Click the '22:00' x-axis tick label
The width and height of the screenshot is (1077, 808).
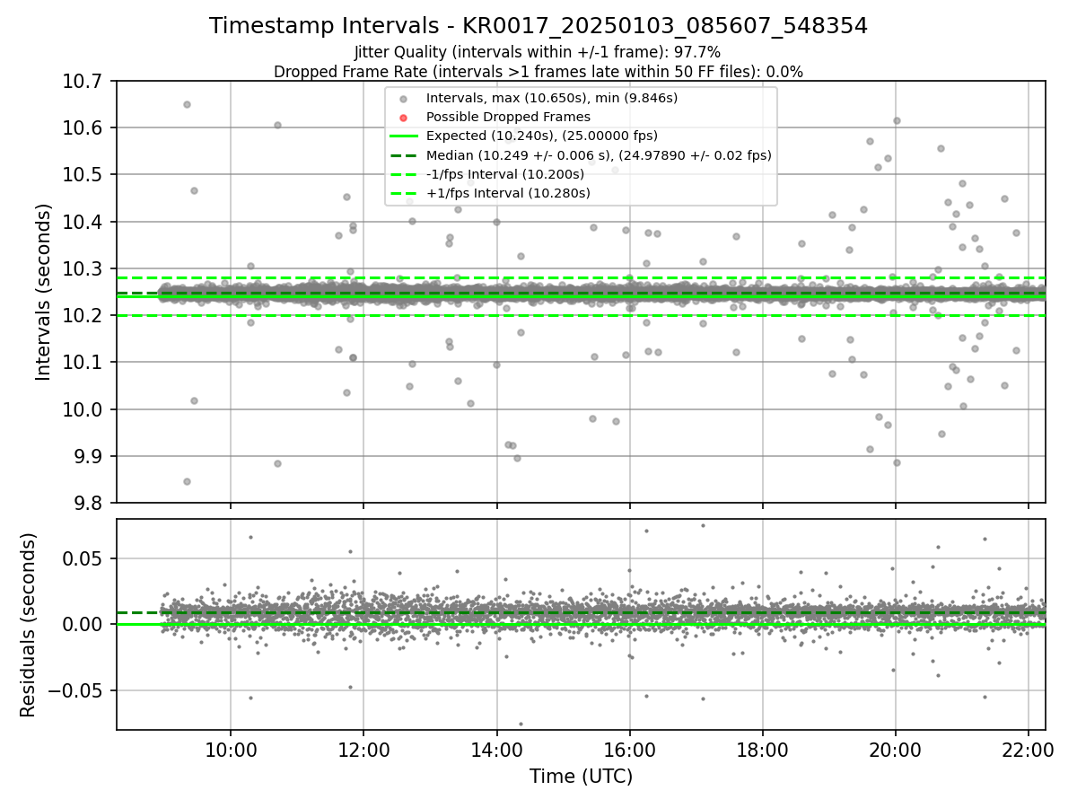[1029, 751]
